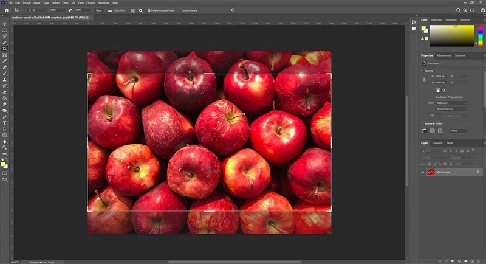
Task: Click the hue slider in Color panel
Action: point(481,36)
